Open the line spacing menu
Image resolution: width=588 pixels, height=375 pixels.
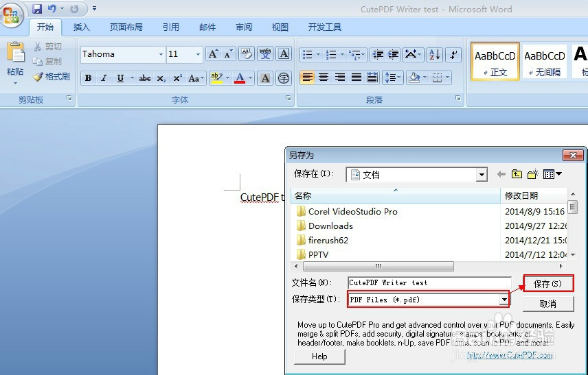tap(392, 77)
